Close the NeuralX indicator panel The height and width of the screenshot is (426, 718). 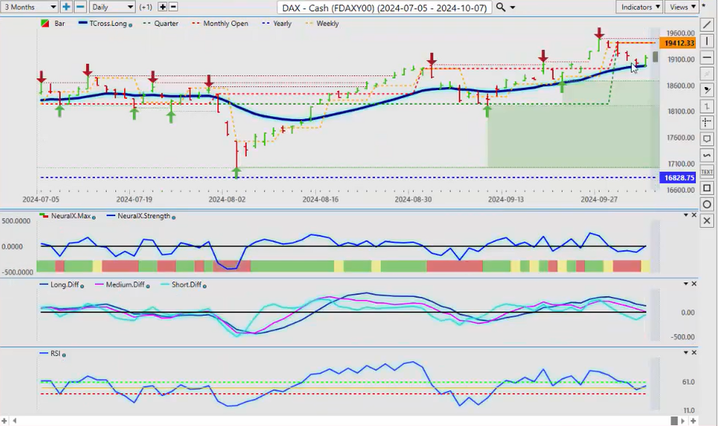coord(694,215)
